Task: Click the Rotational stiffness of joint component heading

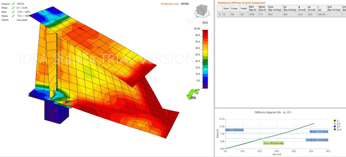Action: [x=241, y=3]
